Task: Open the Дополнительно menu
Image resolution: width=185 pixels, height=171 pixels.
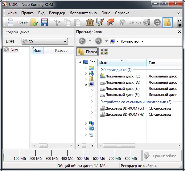Action: click(x=83, y=13)
